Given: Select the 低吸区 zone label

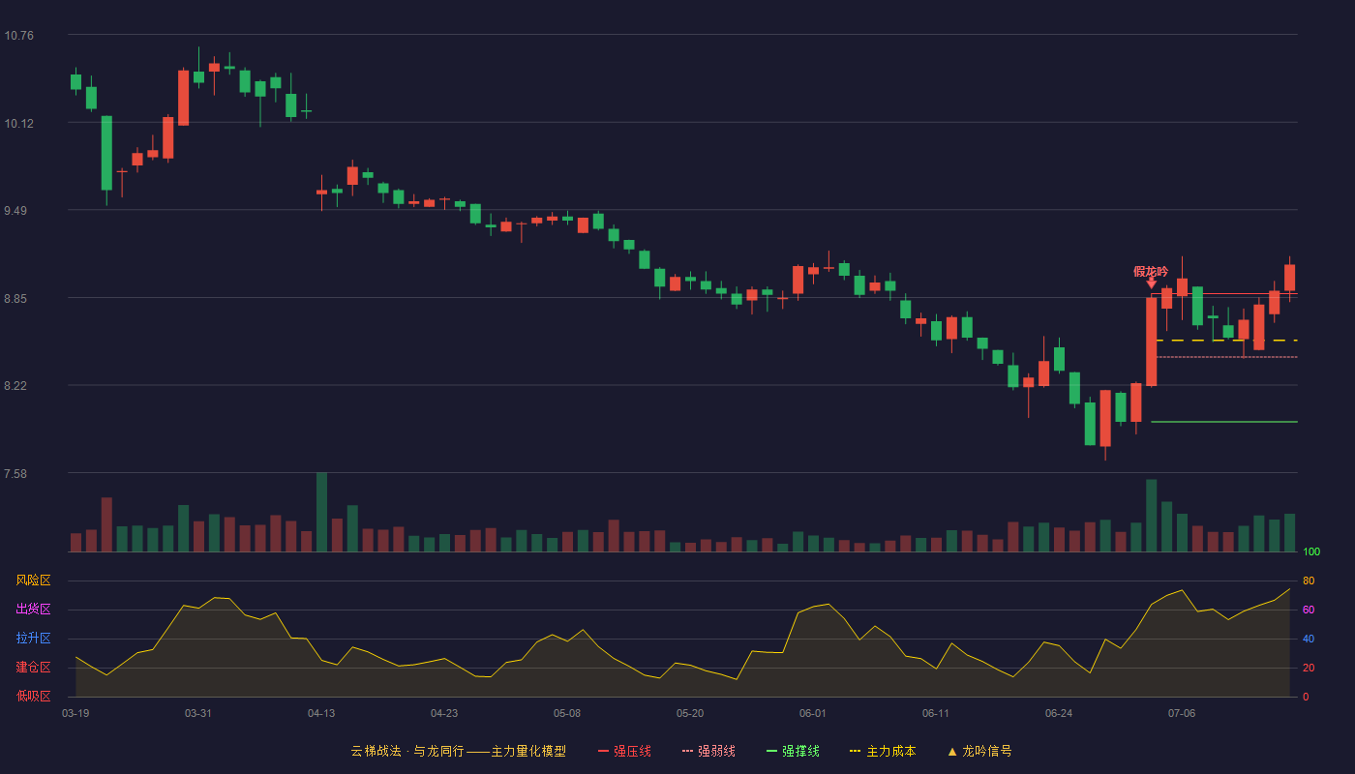Looking at the screenshot, I should point(33,696).
